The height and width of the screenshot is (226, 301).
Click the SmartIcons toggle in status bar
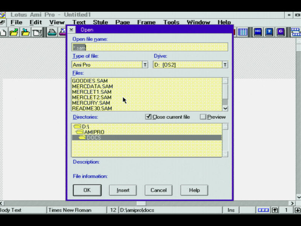[x=263, y=210]
